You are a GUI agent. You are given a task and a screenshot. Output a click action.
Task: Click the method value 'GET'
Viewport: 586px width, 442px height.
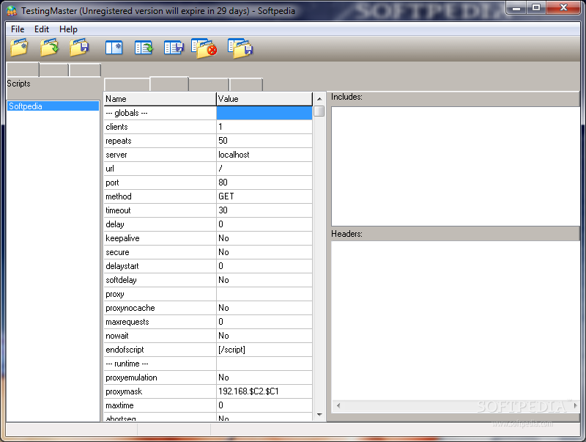coord(264,196)
